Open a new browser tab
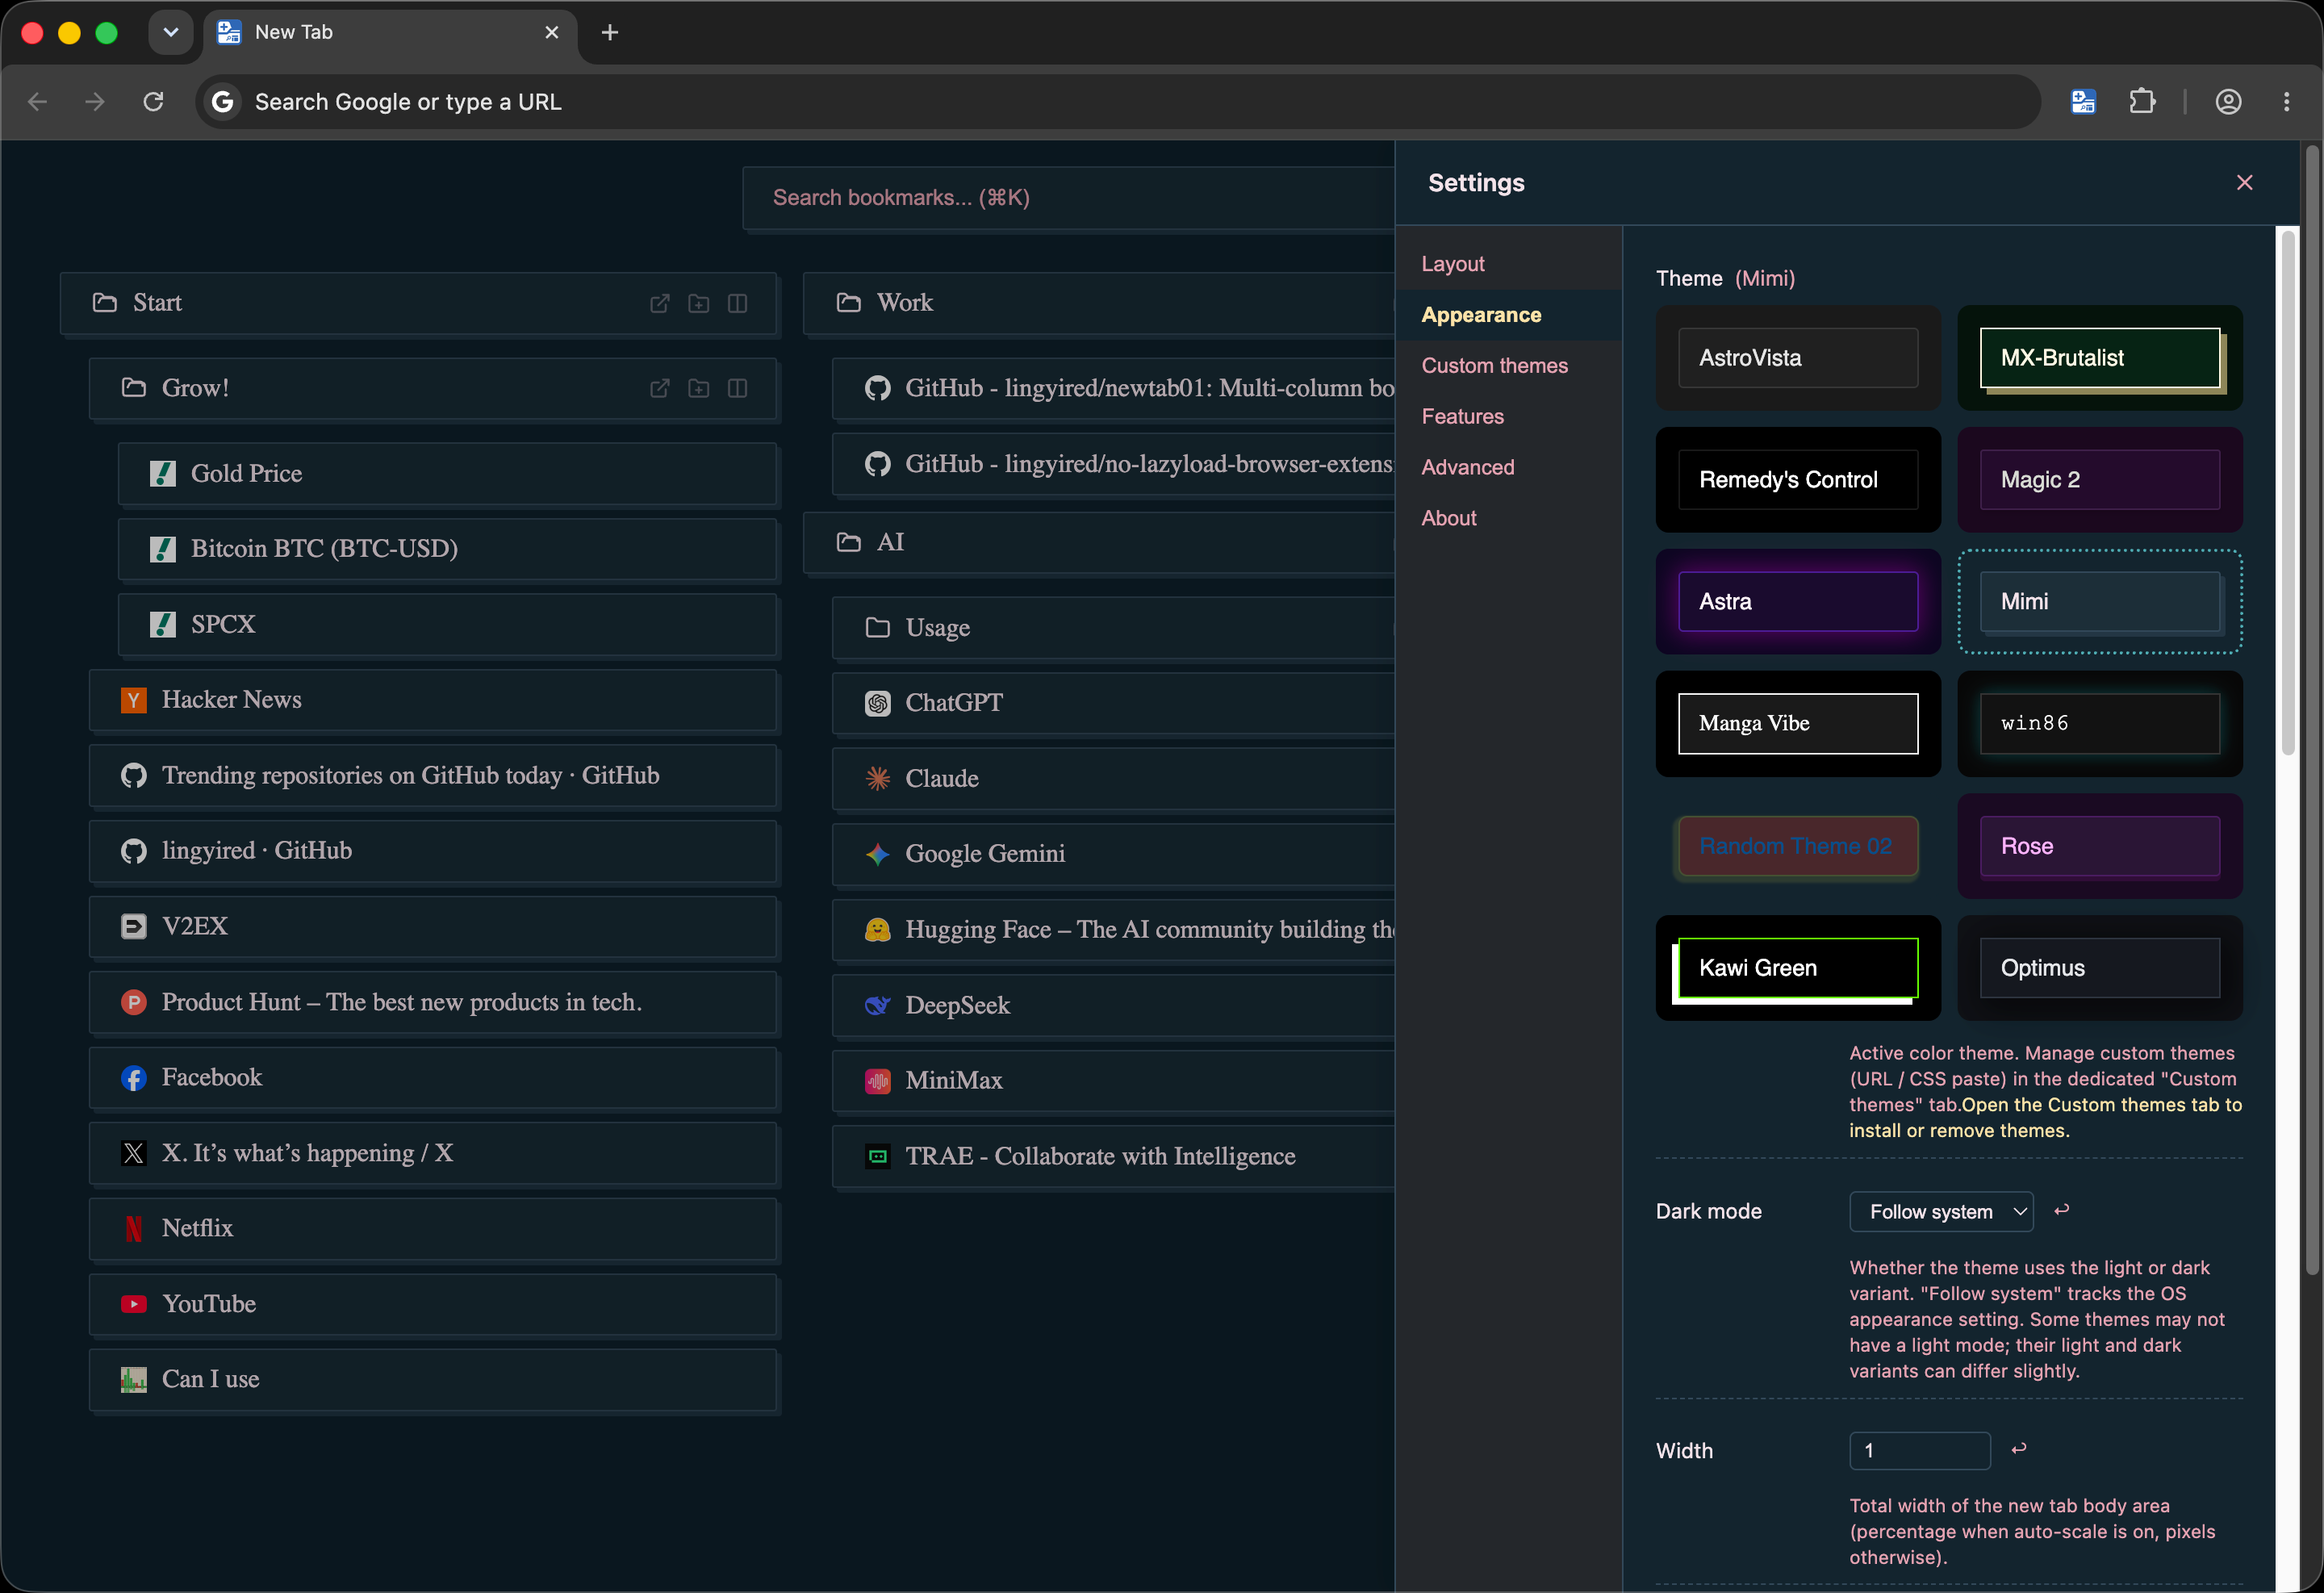 [x=610, y=32]
